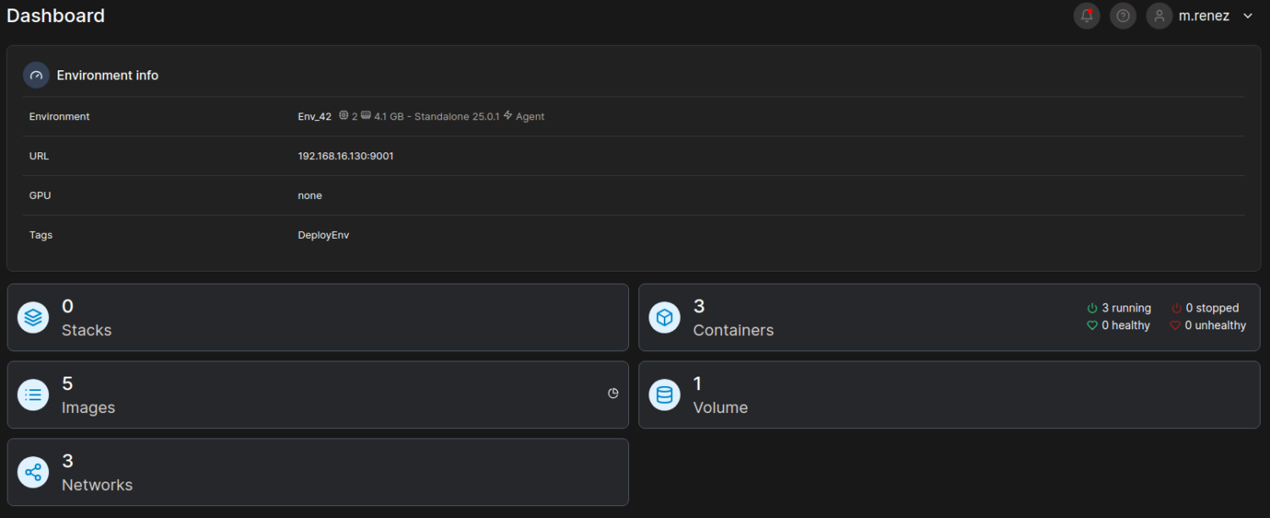The width and height of the screenshot is (1270, 518).
Task: Click the user avatar icon
Action: pyautogui.click(x=1159, y=16)
